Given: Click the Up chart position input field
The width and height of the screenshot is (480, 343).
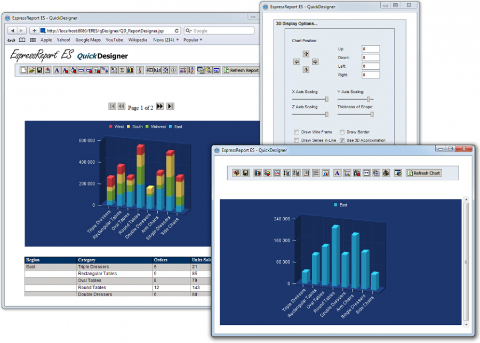Looking at the screenshot, I should (x=371, y=49).
